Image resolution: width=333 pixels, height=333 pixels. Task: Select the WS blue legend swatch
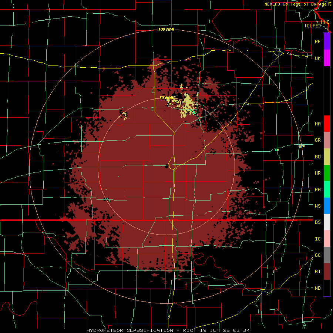(x=327, y=206)
